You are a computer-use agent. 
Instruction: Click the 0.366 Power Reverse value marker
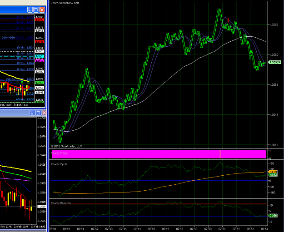(x=273, y=215)
